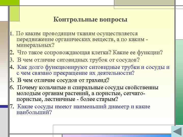Click the phrase 'Какие ее функции?'
This screenshot has height=137, width=183.
(138, 53)
